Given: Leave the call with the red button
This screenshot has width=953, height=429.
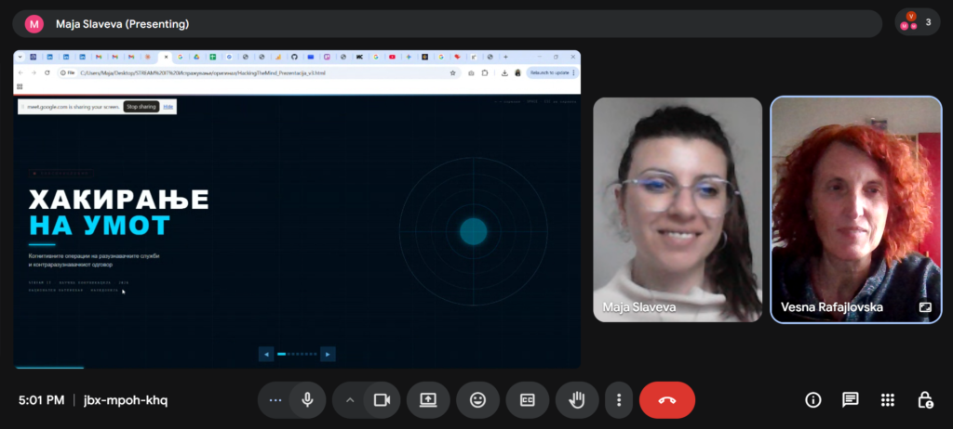Looking at the screenshot, I should [x=666, y=400].
